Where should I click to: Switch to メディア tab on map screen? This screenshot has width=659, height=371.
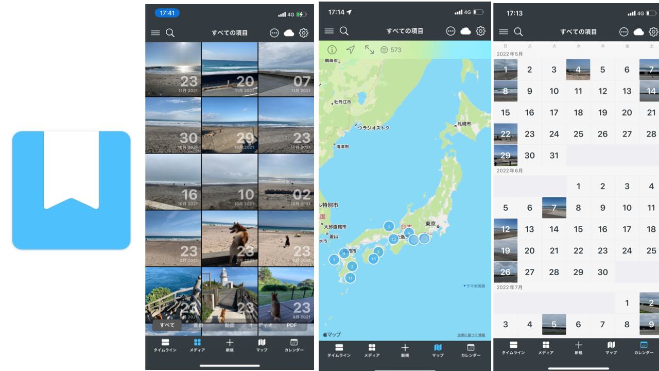372,350
